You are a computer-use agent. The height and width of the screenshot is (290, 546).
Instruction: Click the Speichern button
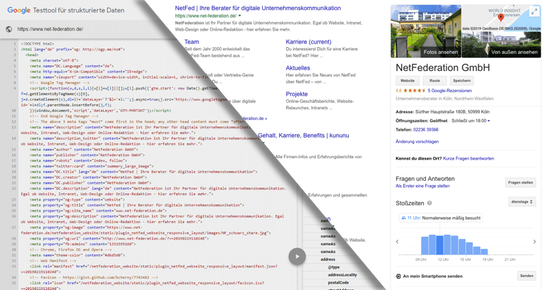click(x=462, y=81)
